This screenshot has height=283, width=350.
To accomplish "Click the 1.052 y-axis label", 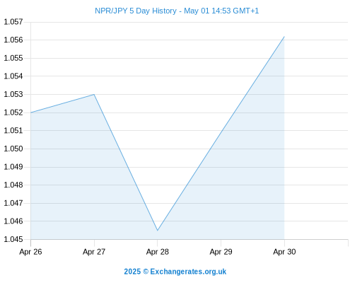I will tap(13, 112).
